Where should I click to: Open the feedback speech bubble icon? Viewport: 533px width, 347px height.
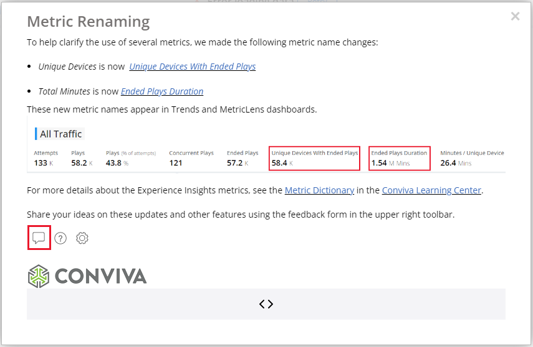tap(39, 238)
